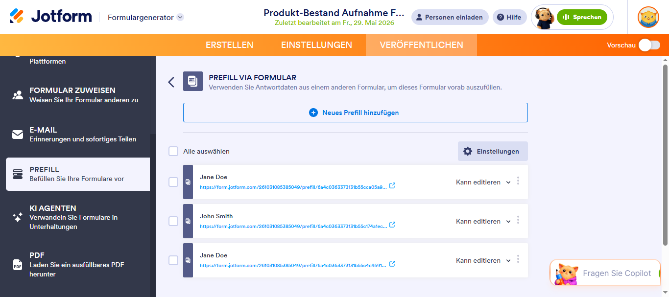Open John Smith prefill link external icon
Viewport: 669px width, 297px height.
point(392,225)
